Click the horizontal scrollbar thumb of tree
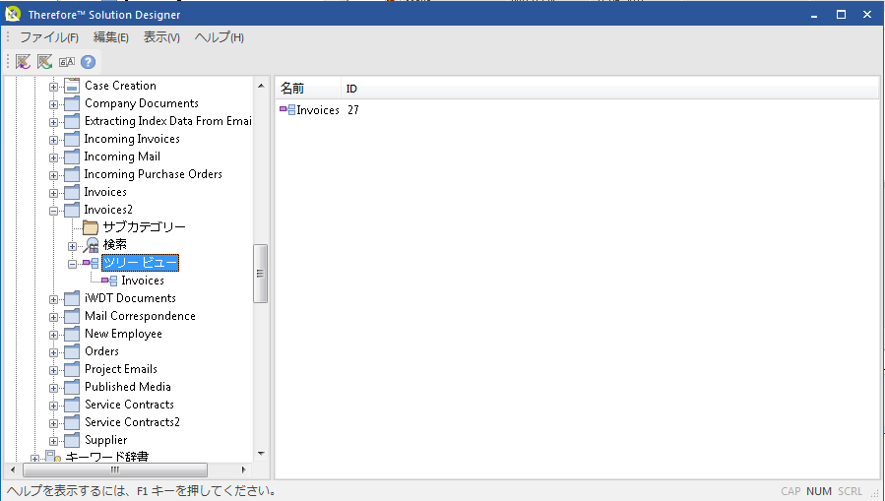This screenshot has height=501, width=885. click(x=115, y=470)
